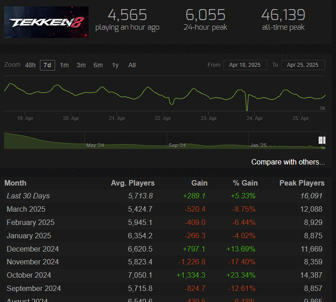This screenshot has width=336, height=302.
Task: Select the February 2025 row label
Action: 30,223
